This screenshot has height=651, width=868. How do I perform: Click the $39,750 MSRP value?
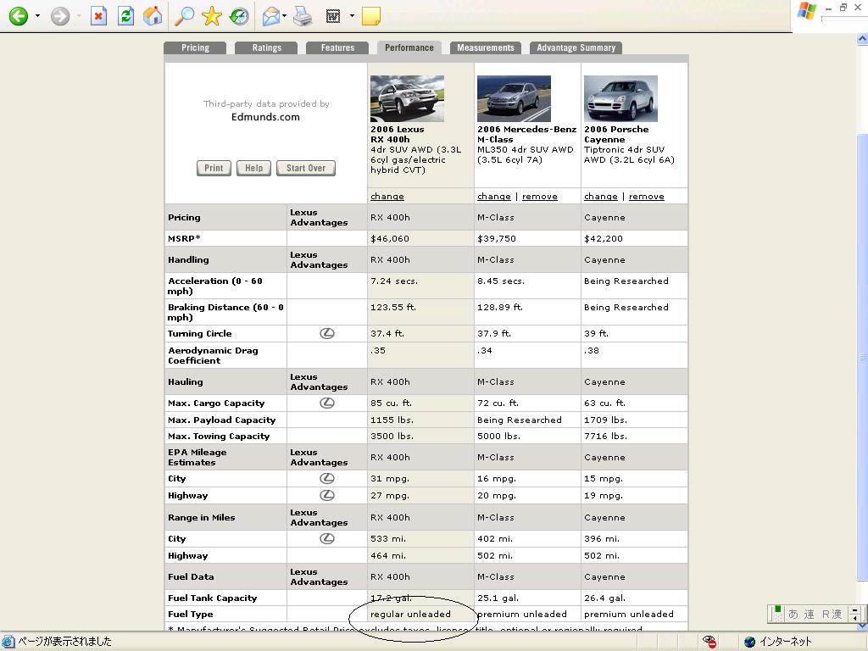[497, 238]
